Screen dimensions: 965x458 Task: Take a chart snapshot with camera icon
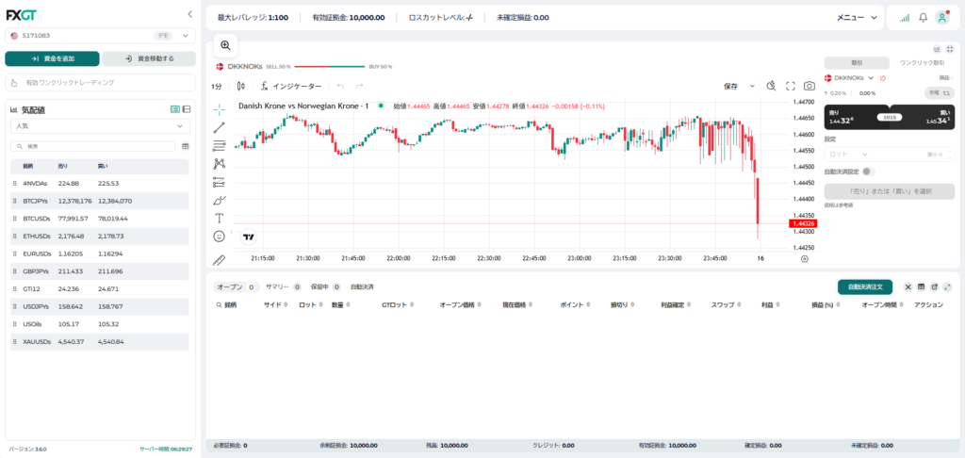[x=810, y=86]
